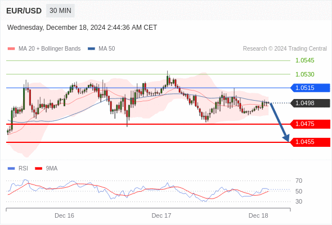
Task: Click the EUR/USD pair title
Action: point(24,11)
